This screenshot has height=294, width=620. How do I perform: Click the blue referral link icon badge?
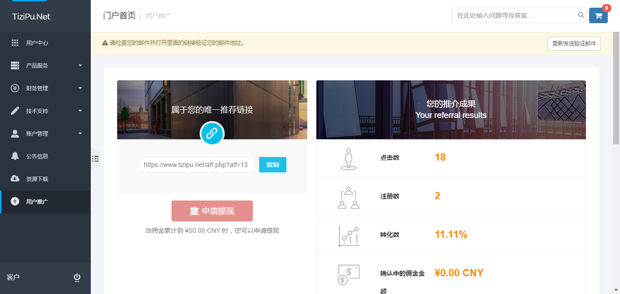[212, 133]
